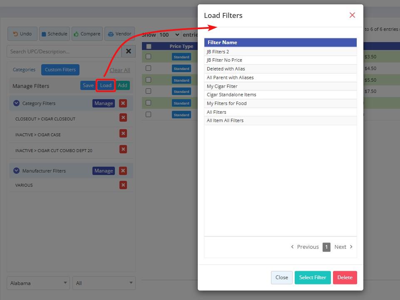Check the box for the fifth table row
The height and width of the screenshot is (300, 400).
click(x=148, y=102)
